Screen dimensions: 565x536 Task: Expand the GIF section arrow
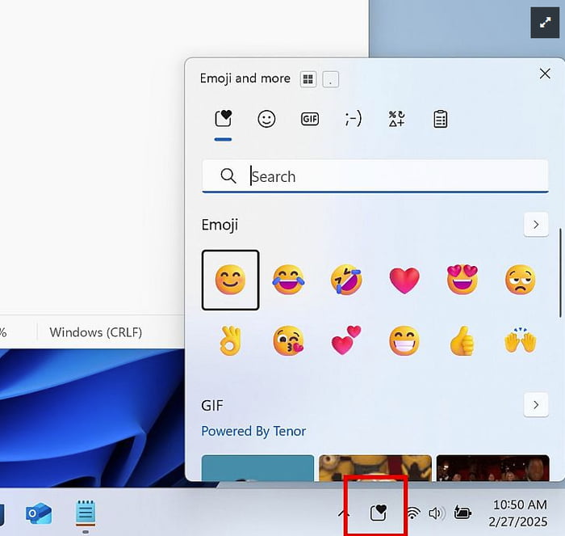(536, 404)
